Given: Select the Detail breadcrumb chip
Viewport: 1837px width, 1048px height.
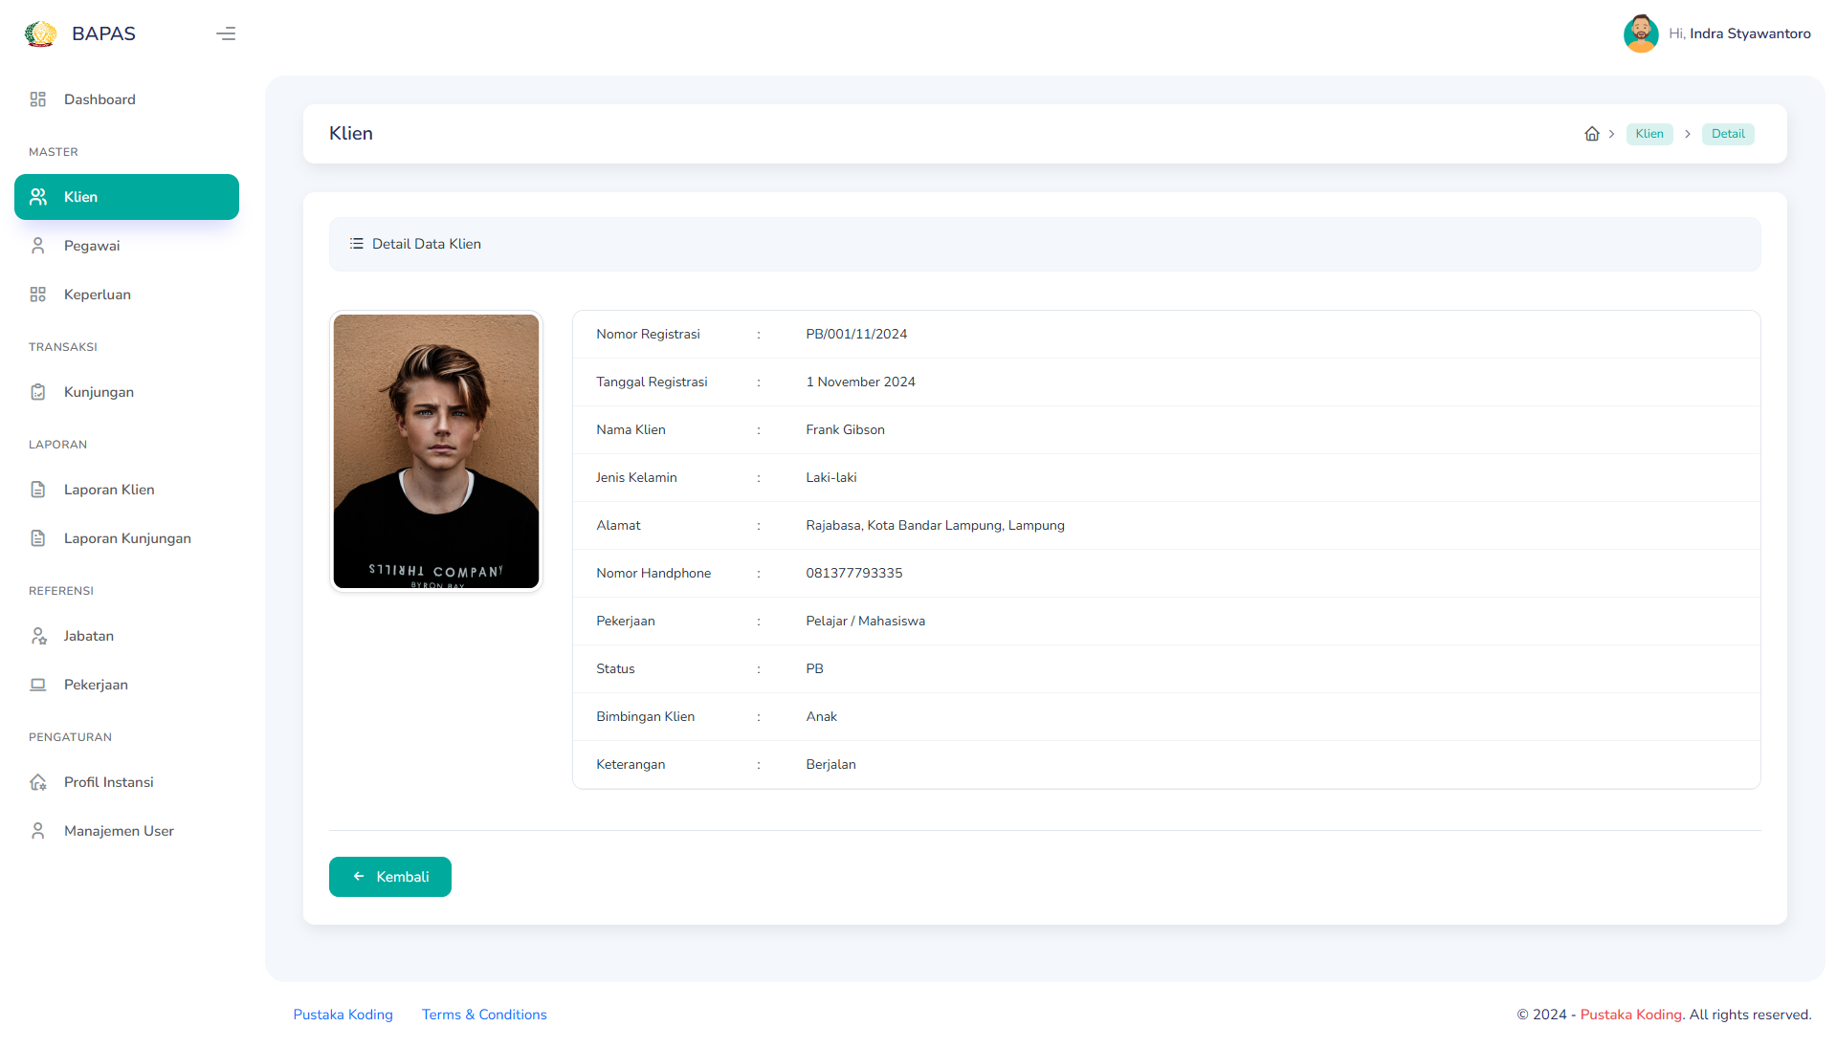Looking at the screenshot, I should [x=1728, y=134].
